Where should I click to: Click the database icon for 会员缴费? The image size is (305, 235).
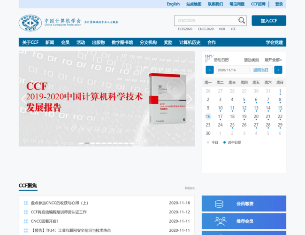coord(219,204)
